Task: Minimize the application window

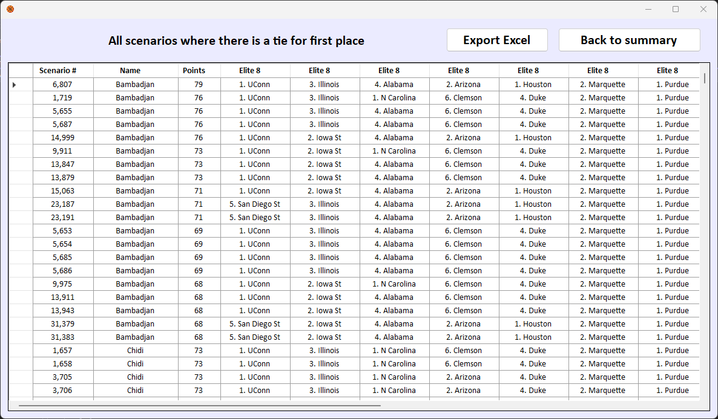Action: 648,9
